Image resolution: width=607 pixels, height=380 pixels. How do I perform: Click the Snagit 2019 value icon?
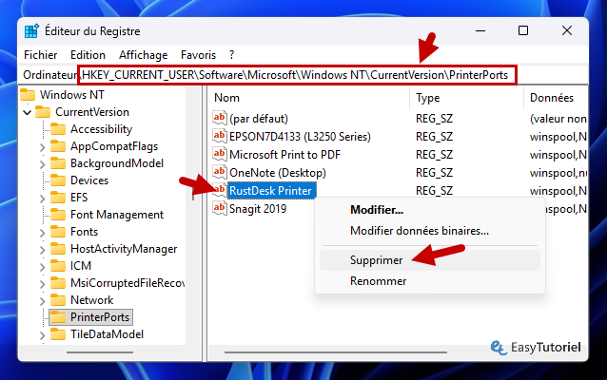(x=220, y=208)
